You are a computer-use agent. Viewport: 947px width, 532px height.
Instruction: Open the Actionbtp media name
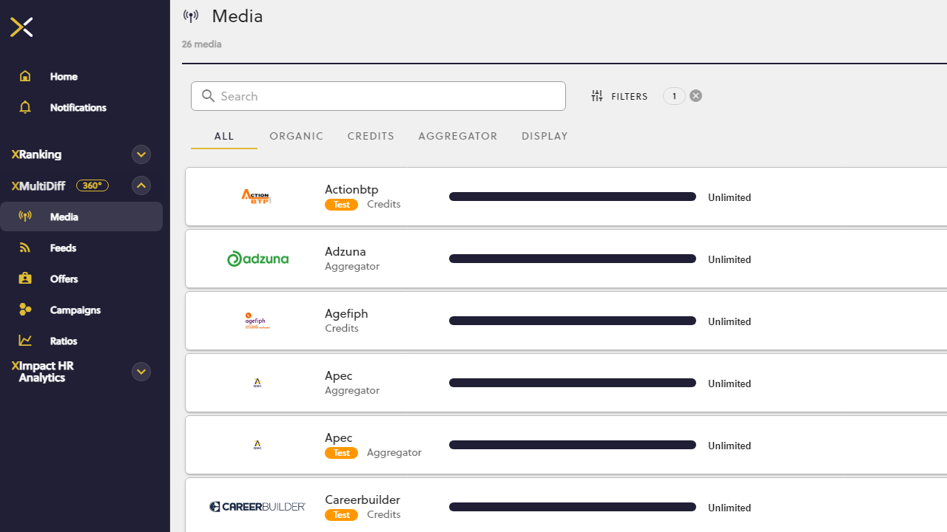(x=351, y=189)
